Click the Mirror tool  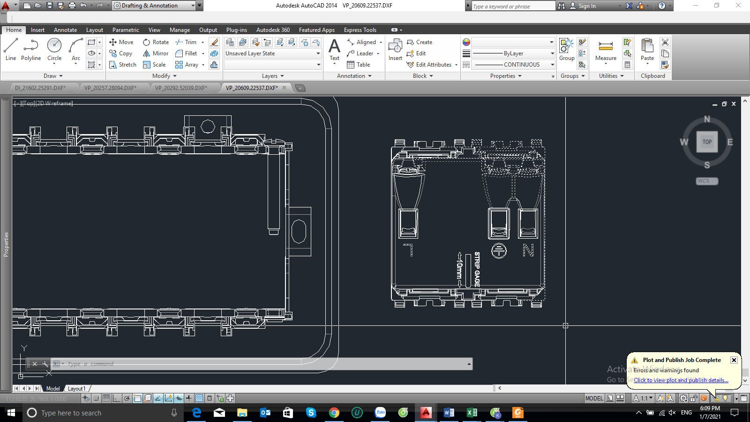156,53
